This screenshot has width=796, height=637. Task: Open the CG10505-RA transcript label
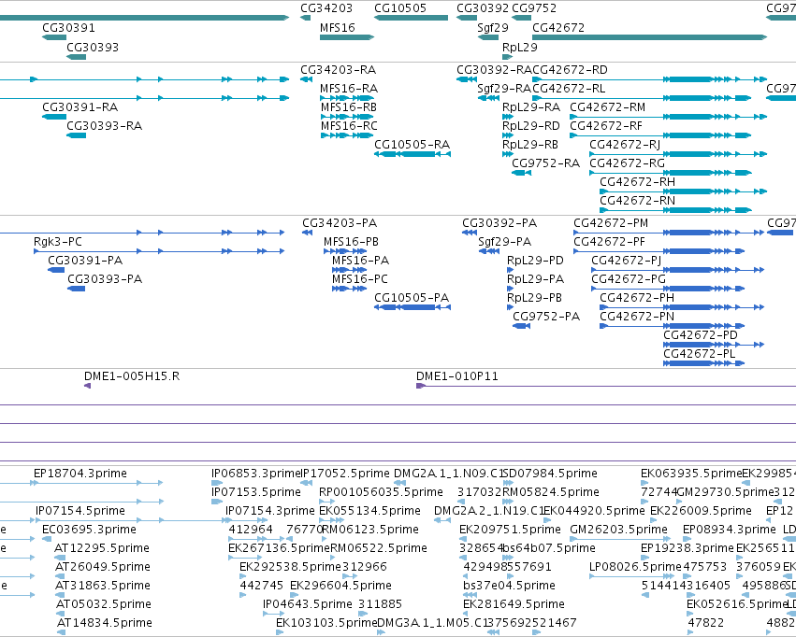click(412, 145)
